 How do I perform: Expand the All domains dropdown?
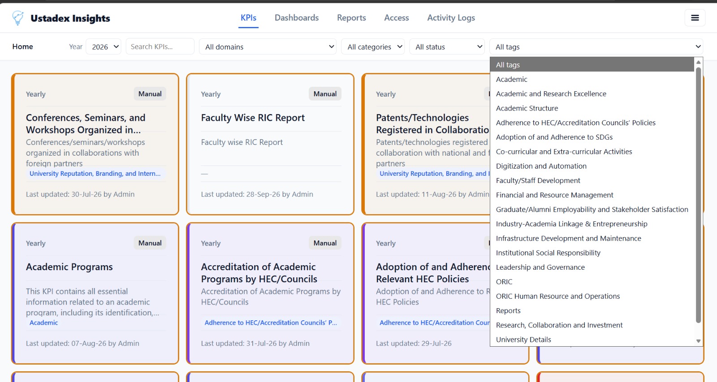pos(268,47)
